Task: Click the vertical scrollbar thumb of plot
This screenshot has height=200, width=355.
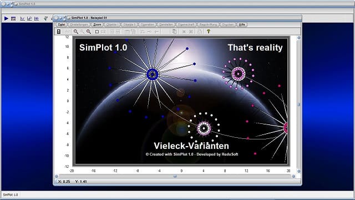Action: tap(298, 104)
